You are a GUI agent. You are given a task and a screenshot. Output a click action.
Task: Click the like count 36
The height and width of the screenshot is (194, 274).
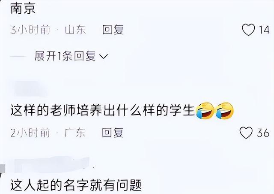pos(263,133)
